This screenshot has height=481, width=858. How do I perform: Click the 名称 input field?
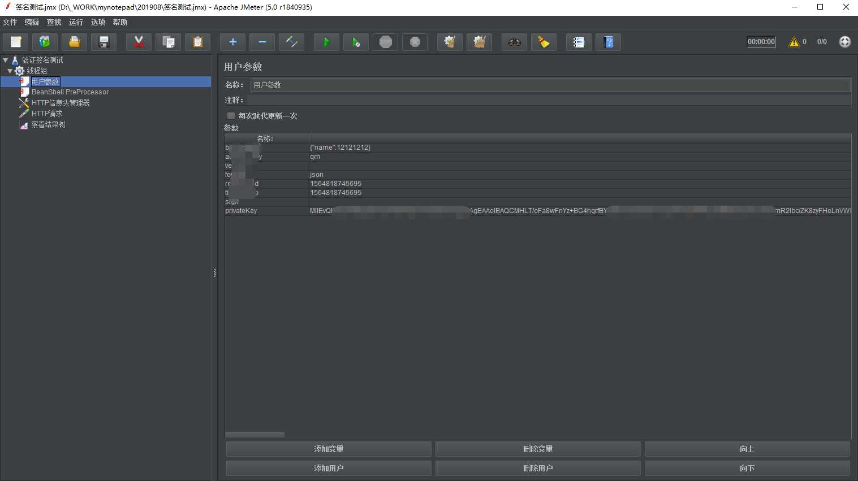[550, 85]
